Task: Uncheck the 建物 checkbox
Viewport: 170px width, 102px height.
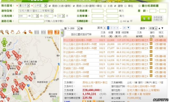Action: (115, 6)
